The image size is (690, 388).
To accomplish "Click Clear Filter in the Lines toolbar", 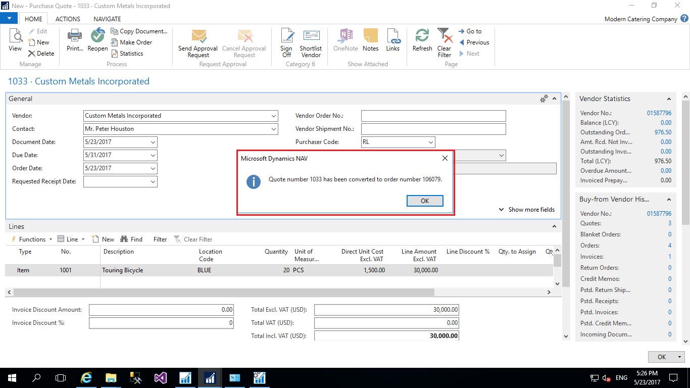I will coord(193,239).
